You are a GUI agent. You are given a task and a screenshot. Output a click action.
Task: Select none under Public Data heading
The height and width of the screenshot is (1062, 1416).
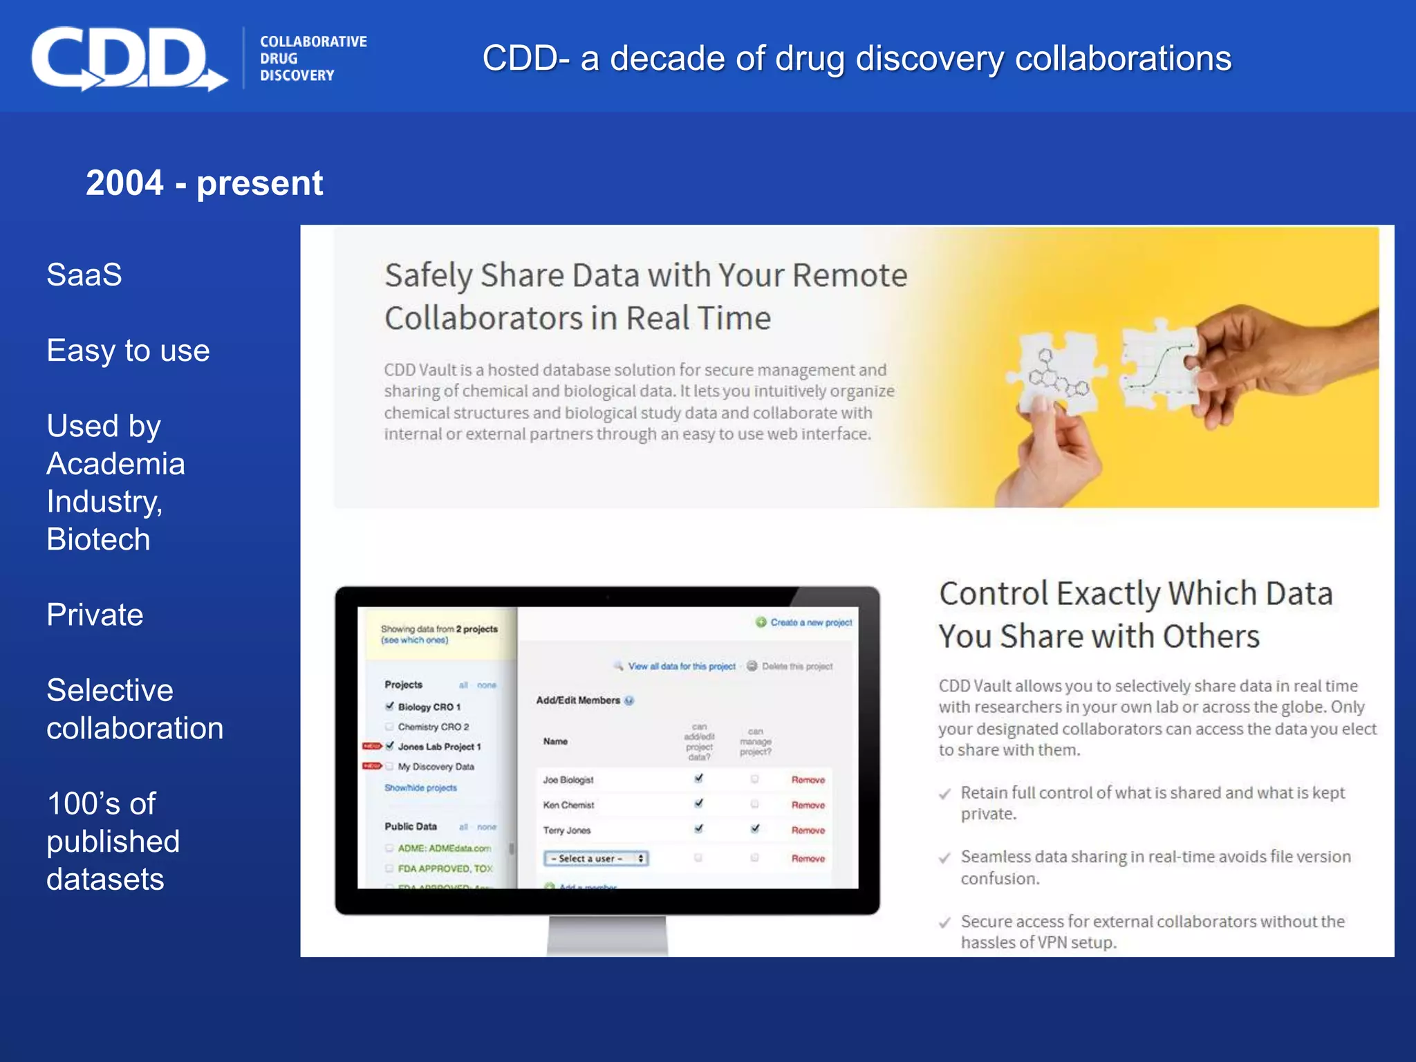[x=487, y=827]
